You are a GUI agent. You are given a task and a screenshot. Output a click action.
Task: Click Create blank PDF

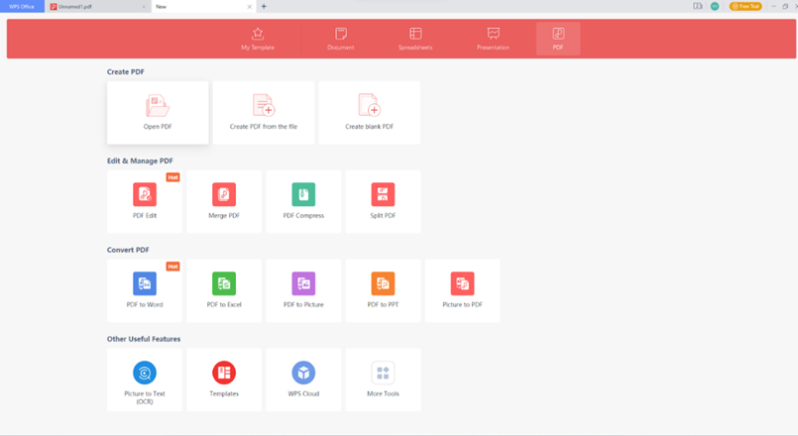click(369, 112)
